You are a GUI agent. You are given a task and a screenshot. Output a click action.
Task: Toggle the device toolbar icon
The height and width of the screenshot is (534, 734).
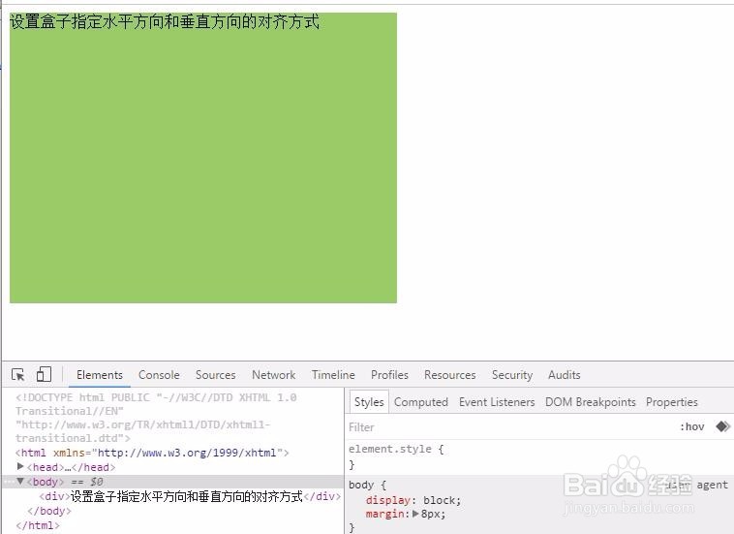pos(44,374)
